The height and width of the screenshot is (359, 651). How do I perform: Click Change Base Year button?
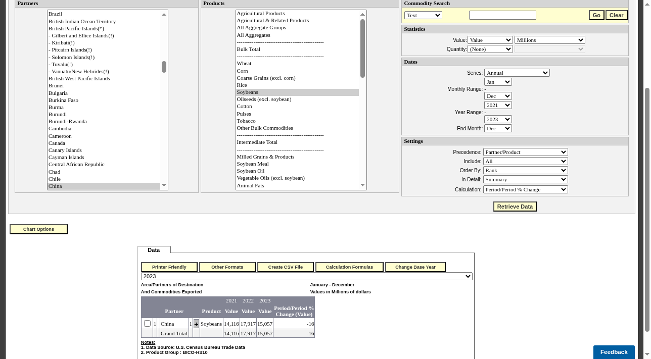(415, 267)
